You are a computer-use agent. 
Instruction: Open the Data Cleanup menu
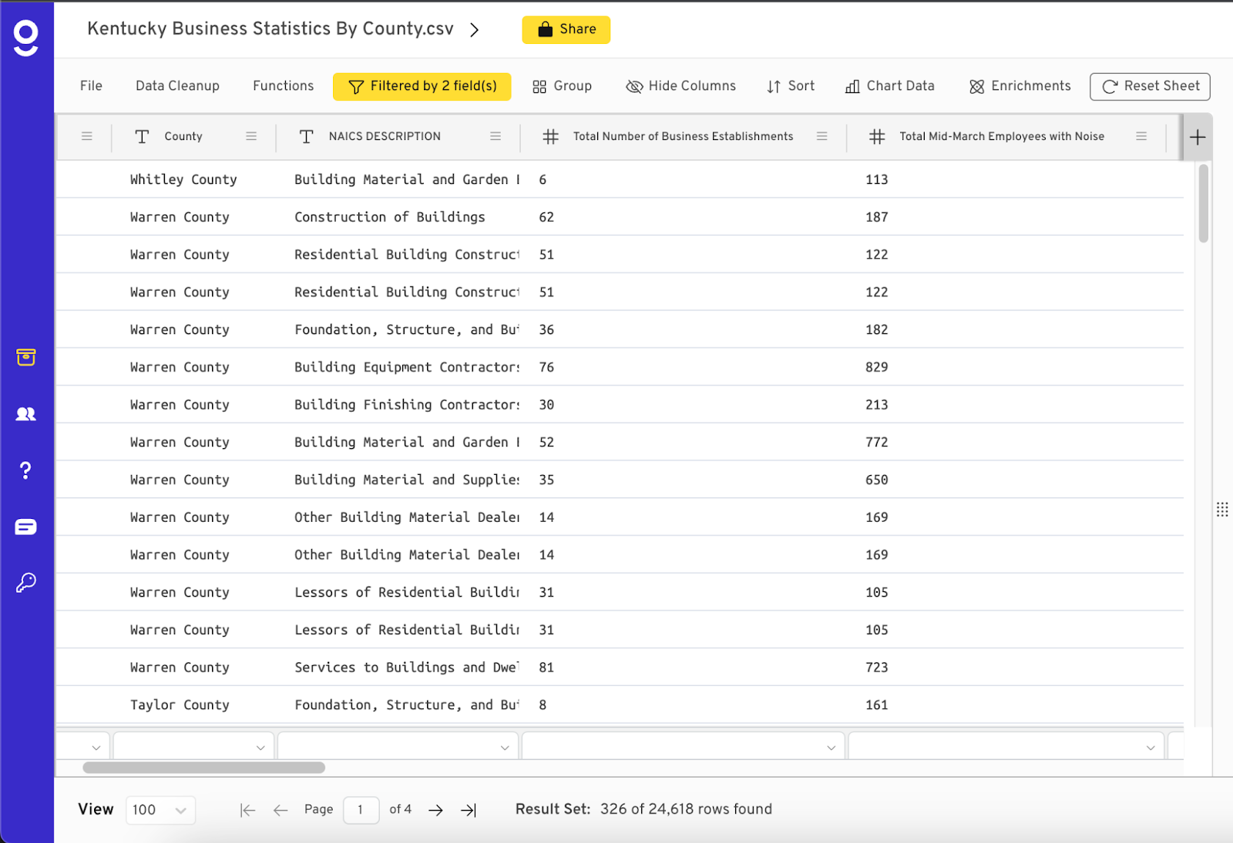pos(177,86)
